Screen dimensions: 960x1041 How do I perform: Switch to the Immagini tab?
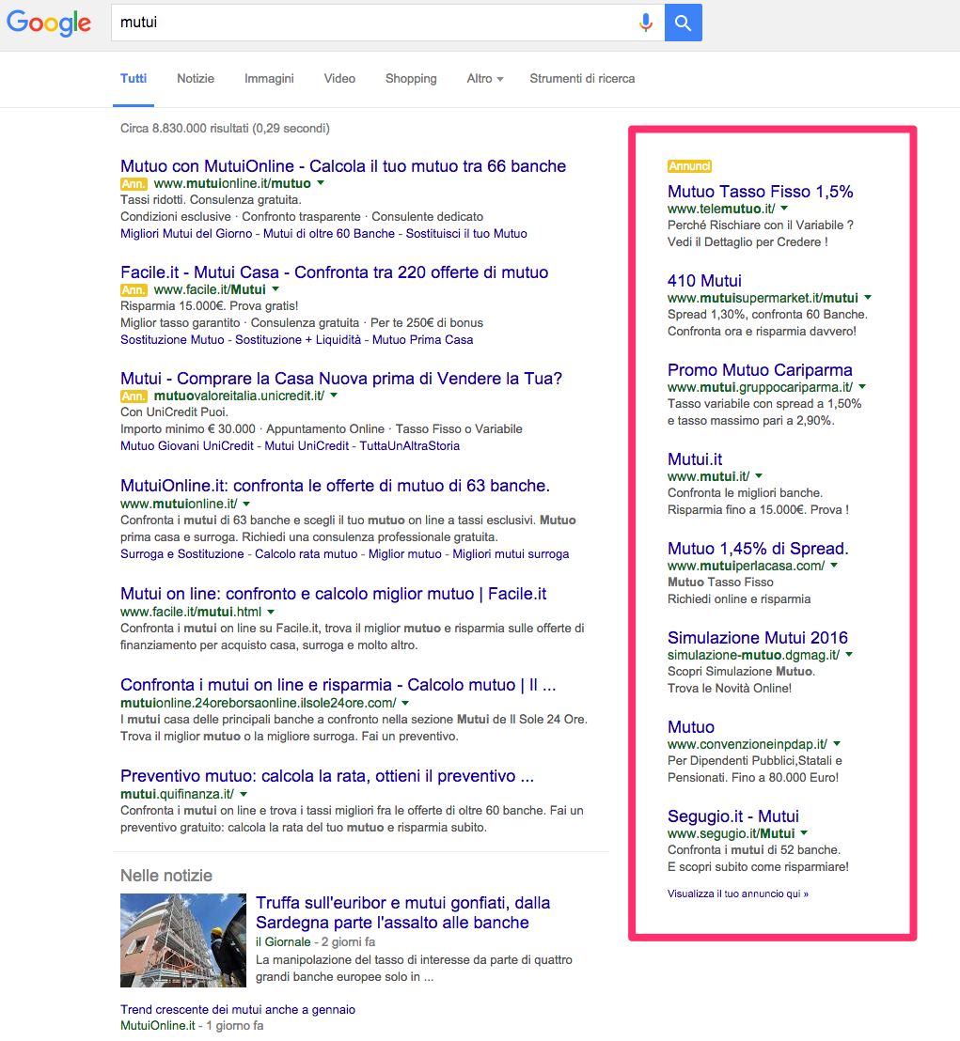click(x=269, y=78)
